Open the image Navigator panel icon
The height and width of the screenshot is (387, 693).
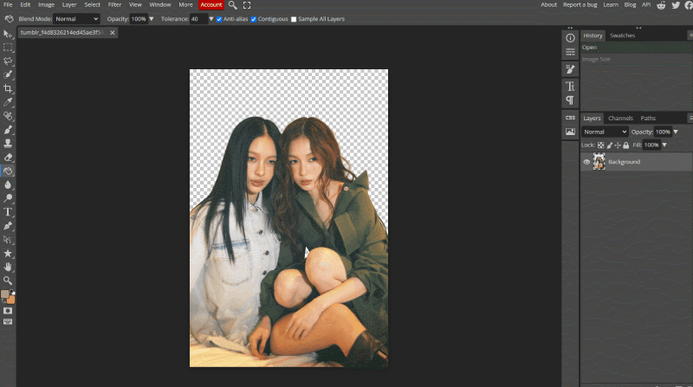tap(570, 132)
